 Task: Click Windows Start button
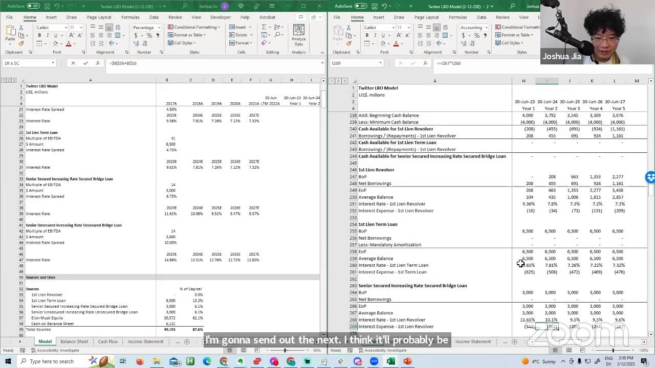[x=8, y=361]
